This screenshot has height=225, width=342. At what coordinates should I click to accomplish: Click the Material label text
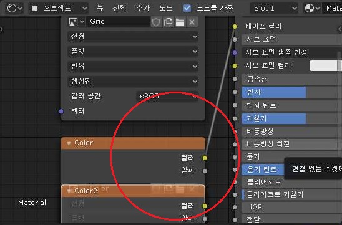click(x=32, y=203)
